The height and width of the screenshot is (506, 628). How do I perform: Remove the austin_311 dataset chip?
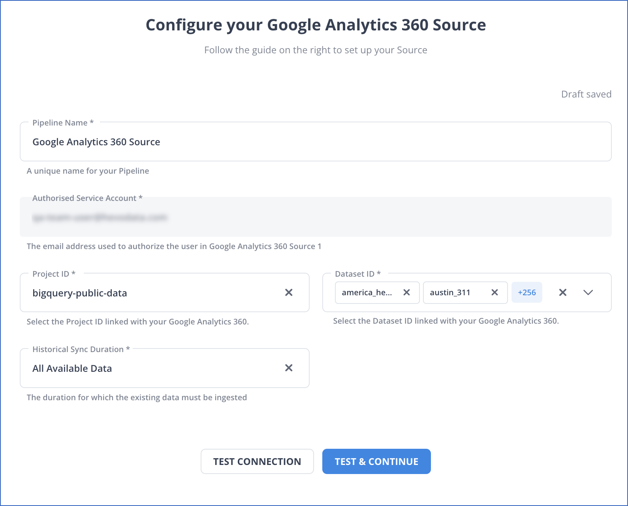495,292
